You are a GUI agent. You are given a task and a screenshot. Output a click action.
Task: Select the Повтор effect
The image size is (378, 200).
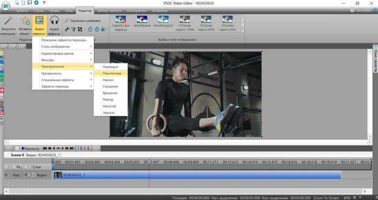(111, 99)
